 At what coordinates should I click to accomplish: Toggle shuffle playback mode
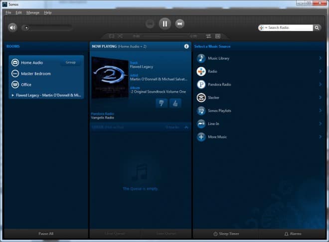tap(120, 36)
